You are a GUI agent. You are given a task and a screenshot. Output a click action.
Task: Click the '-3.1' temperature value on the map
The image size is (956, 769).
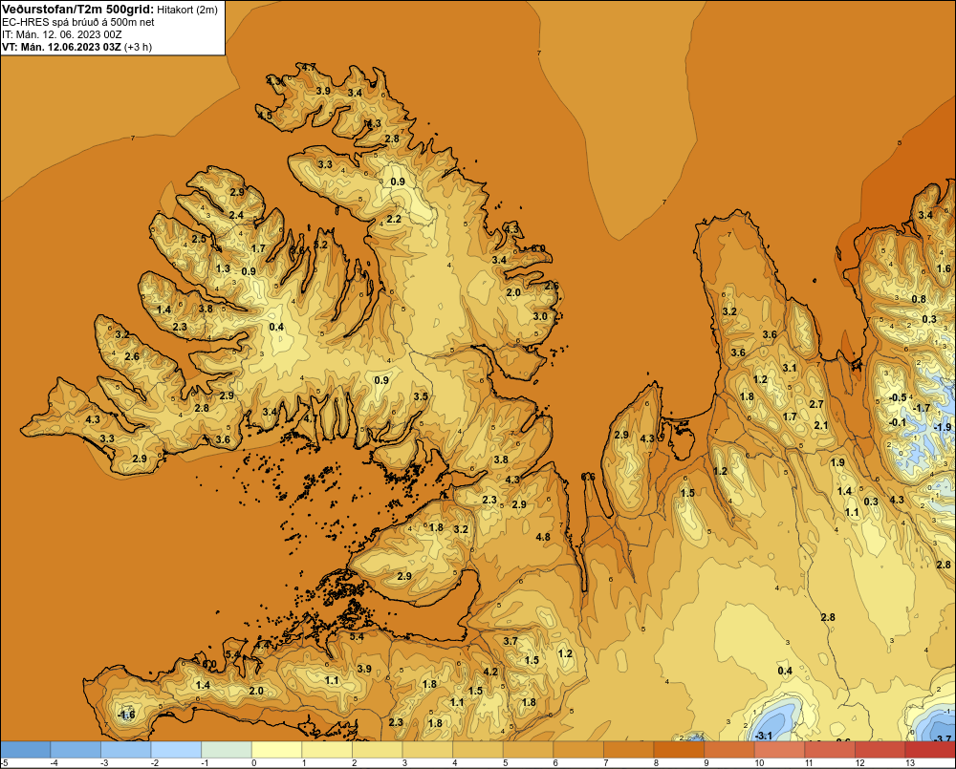[x=763, y=736]
